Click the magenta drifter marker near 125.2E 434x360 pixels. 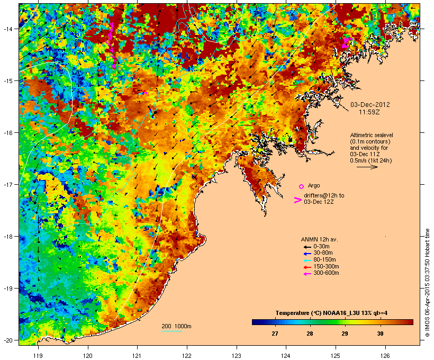point(346,43)
